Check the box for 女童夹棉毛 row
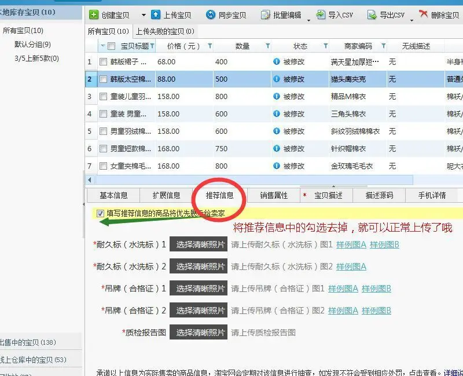The height and width of the screenshot is (376, 463). [103, 166]
